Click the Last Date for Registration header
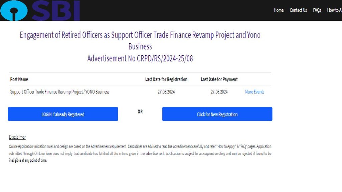 (166, 79)
